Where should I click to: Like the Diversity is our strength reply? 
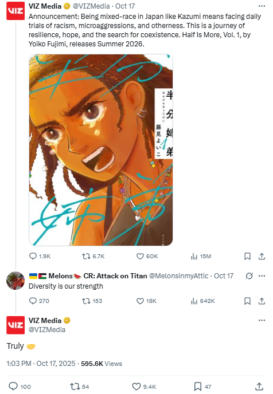146,301
